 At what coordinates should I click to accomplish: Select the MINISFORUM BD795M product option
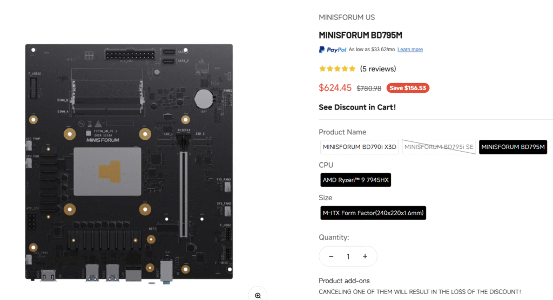[x=513, y=147]
